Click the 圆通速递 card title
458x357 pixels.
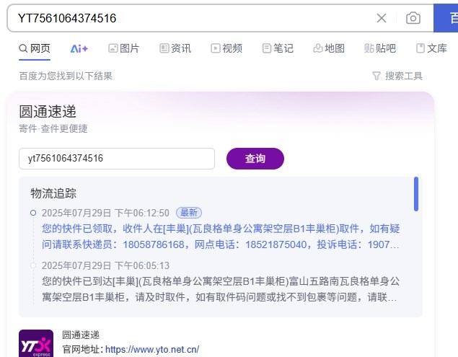(x=48, y=112)
